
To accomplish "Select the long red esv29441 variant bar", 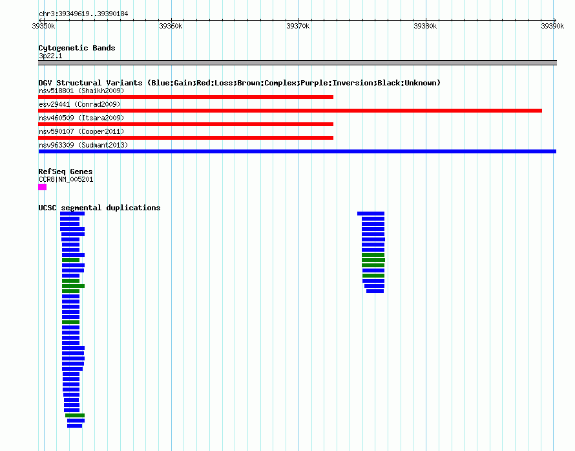I will tap(289, 111).
